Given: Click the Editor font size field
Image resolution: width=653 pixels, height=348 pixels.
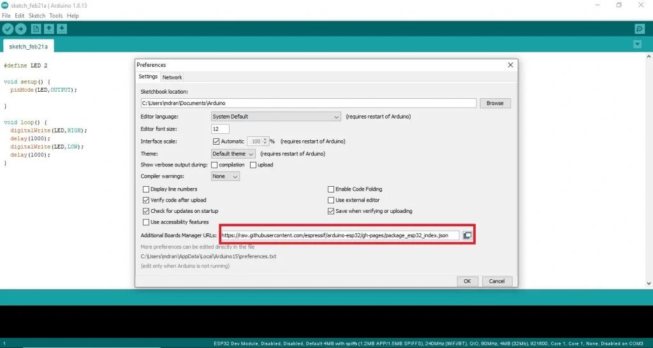Looking at the screenshot, I should tap(220, 129).
